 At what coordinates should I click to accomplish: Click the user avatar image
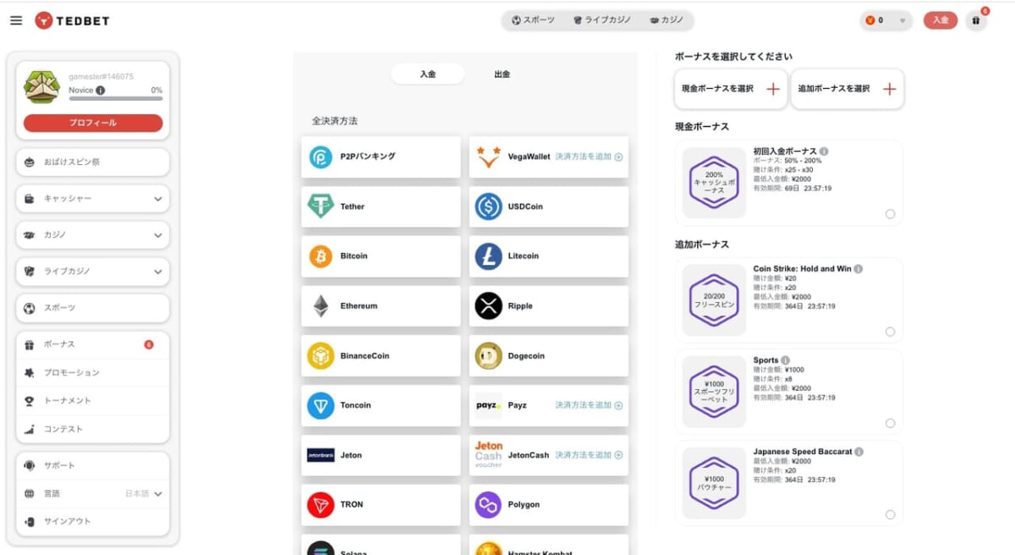coord(41,86)
